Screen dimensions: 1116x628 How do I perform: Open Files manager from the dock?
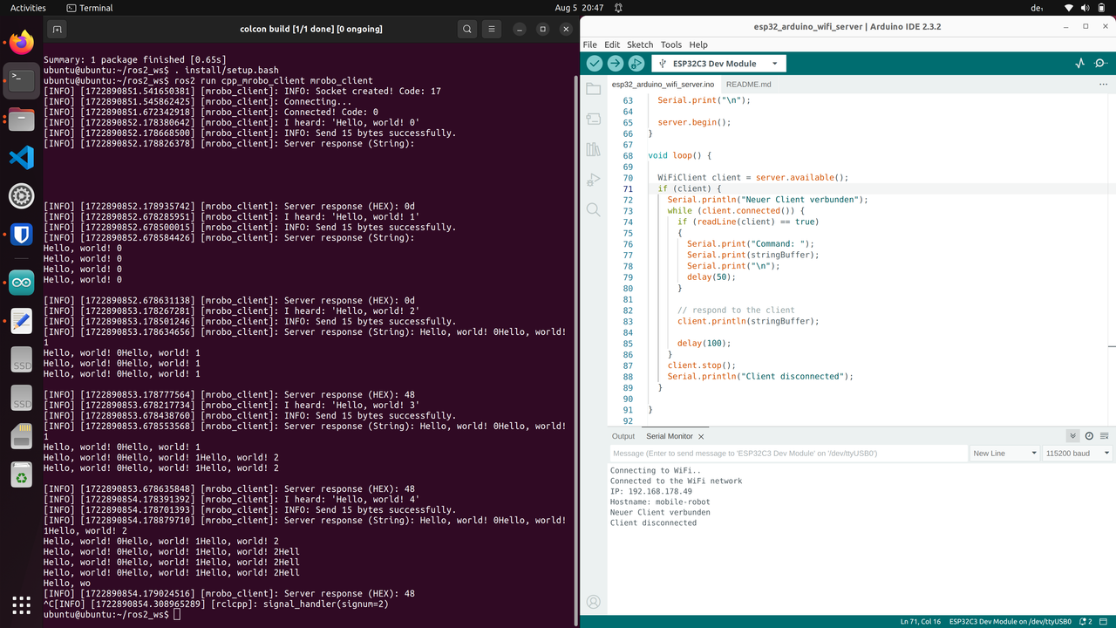pos(22,119)
